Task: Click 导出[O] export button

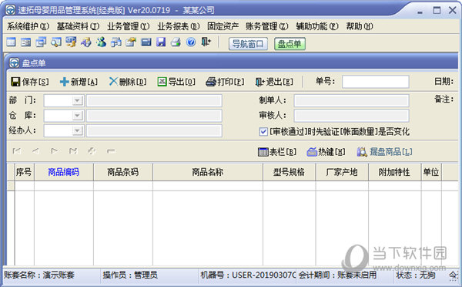Action: click(176, 82)
